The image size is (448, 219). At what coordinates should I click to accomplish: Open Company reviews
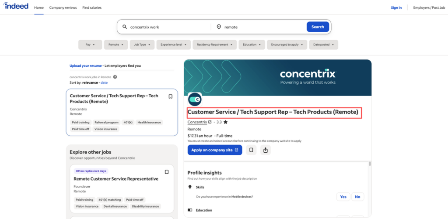point(63,8)
